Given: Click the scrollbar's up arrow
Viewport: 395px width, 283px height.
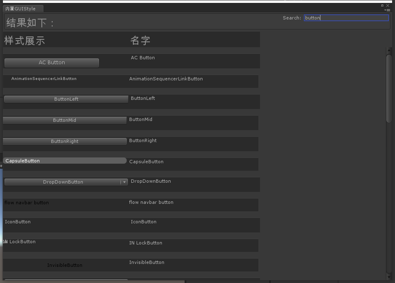Looking at the screenshot, I should click(x=388, y=50).
